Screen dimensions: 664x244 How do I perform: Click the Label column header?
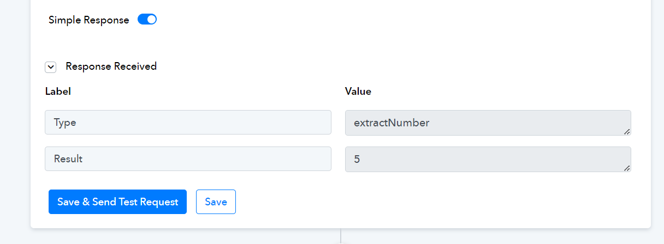(58, 91)
